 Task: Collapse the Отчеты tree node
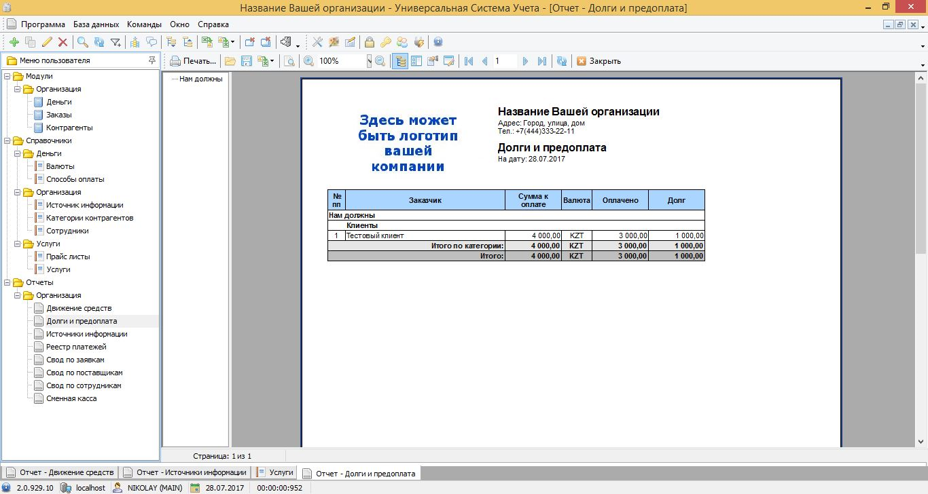7,282
